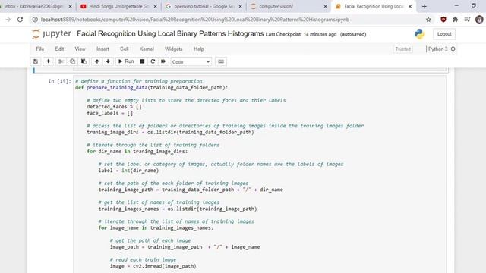Click the os.listdir(training_data_folder_path) line
Image resolution: width=486 pixels, height=273 pixels.
coord(170,132)
